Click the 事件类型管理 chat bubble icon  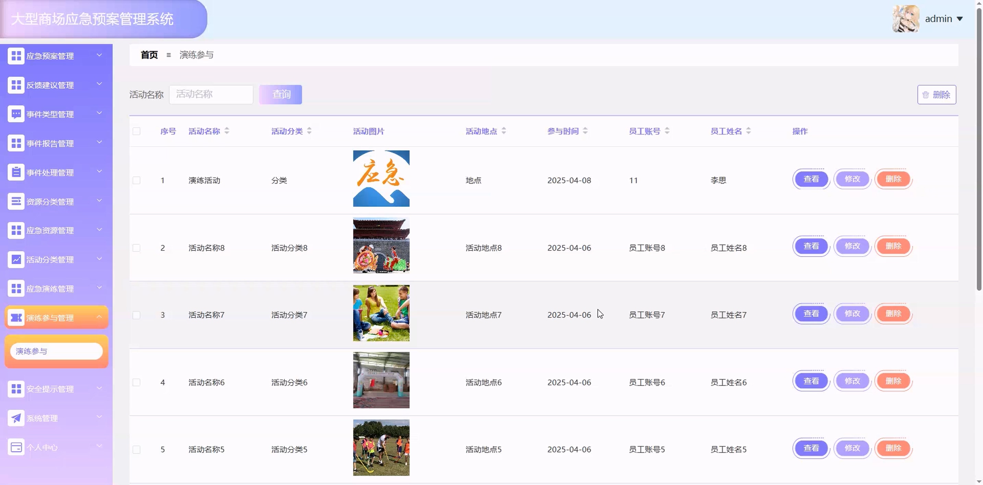pyautogui.click(x=16, y=114)
